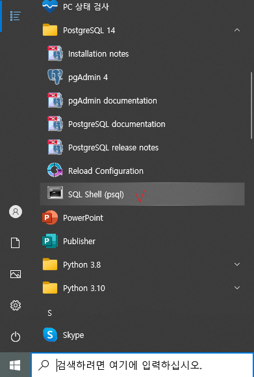Open the PostgreSQL documentation file icon
254x377 pixels.
coord(55,124)
